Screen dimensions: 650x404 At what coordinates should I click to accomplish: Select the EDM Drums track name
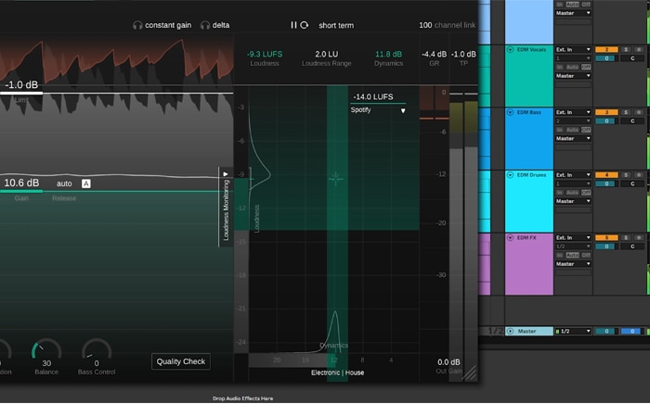coord(531,175)
